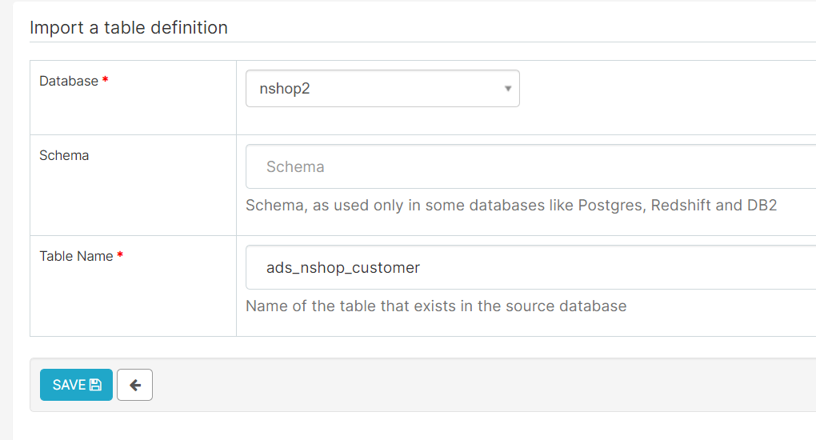Click the Table Name field label

(76, 256)
